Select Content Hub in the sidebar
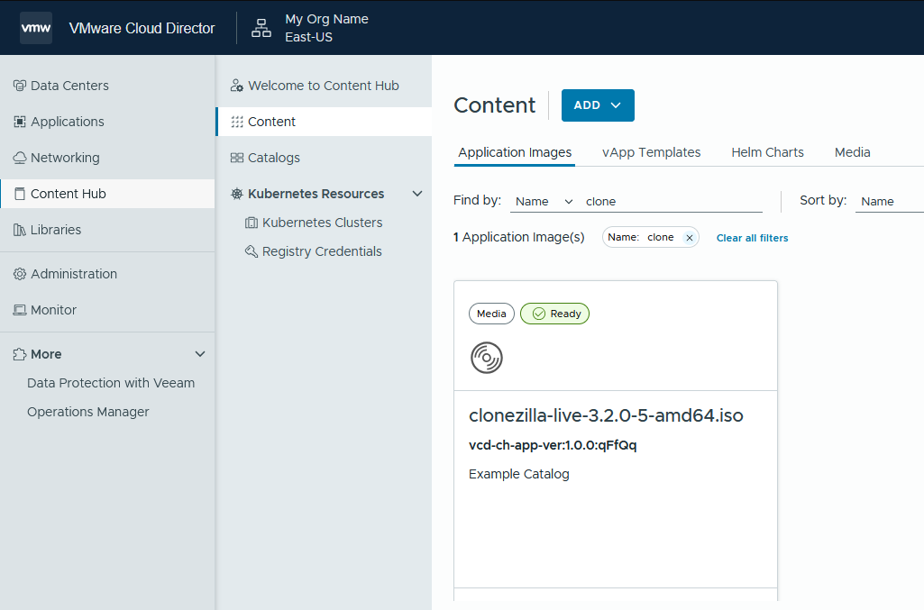The width and height of the screenshot is (924, 610). [x=107, y=194]
